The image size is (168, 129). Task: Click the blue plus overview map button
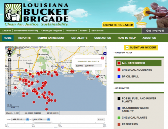click(105, 54)
